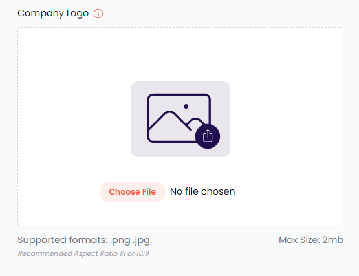Click the Recommended Aspect Ratio hint text
Viewport: 359px width, 276px height.
(x=83, y=253)
